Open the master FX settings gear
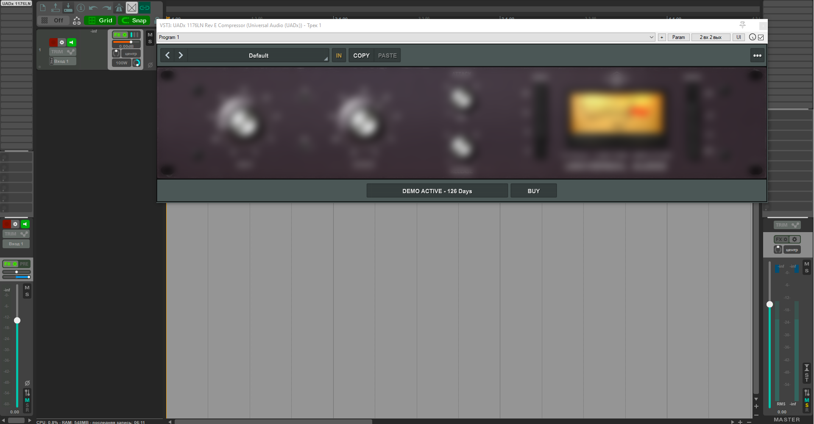The width and height of the screenshot is (814, 424). (x=795, y=239)
